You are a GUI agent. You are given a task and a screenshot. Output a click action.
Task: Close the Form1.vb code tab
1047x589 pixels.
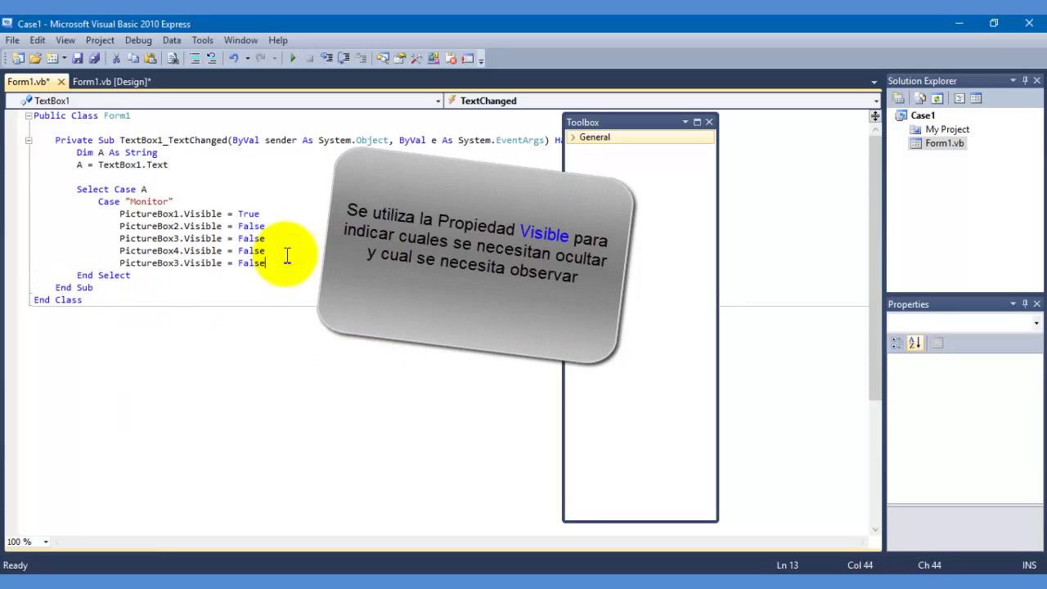coord(61,82)
